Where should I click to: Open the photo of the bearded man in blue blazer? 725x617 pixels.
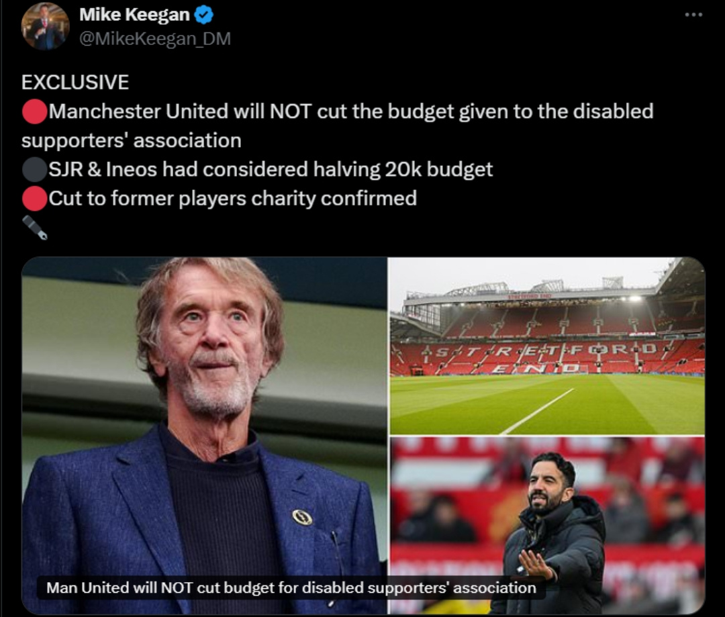click(204, 435)
